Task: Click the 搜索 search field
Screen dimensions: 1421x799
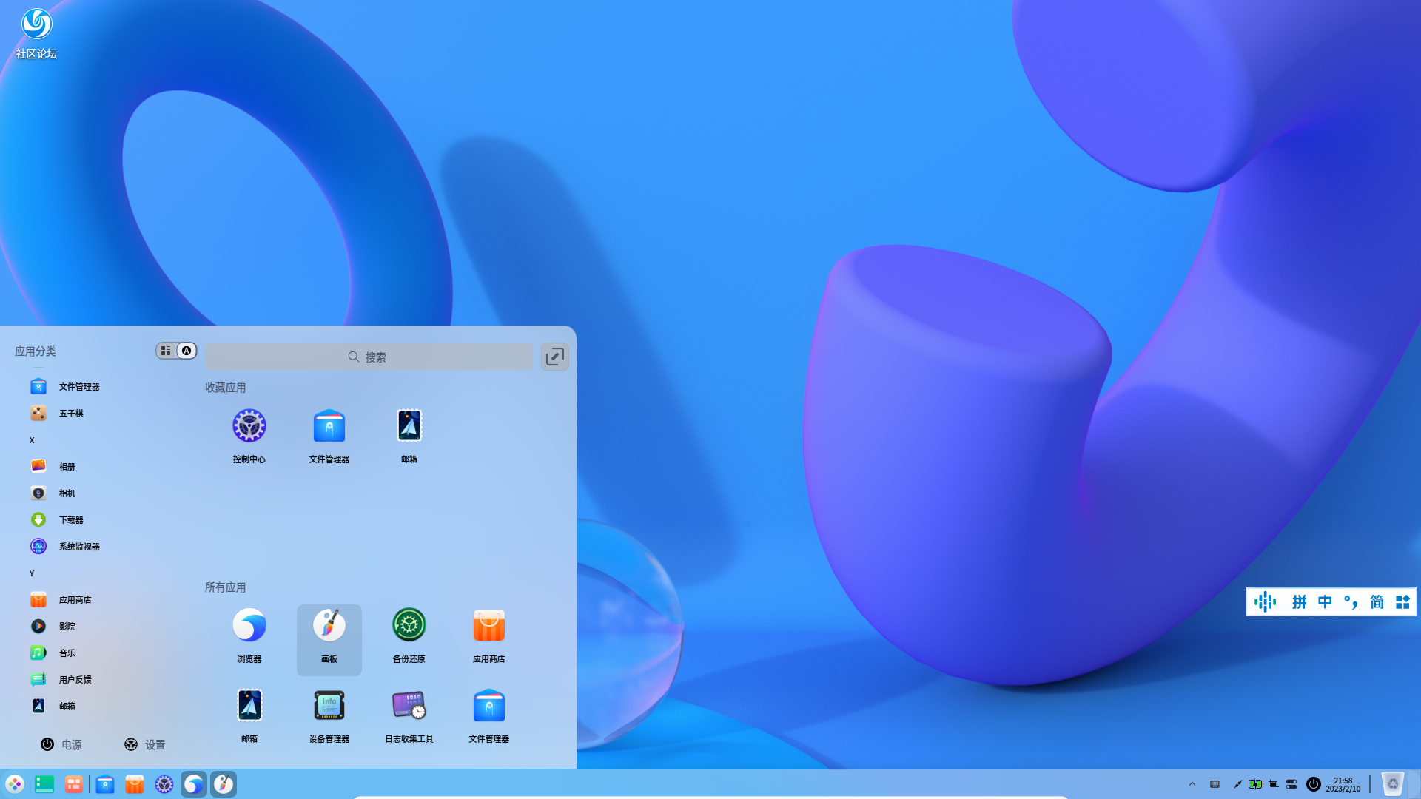Action: 368,357
